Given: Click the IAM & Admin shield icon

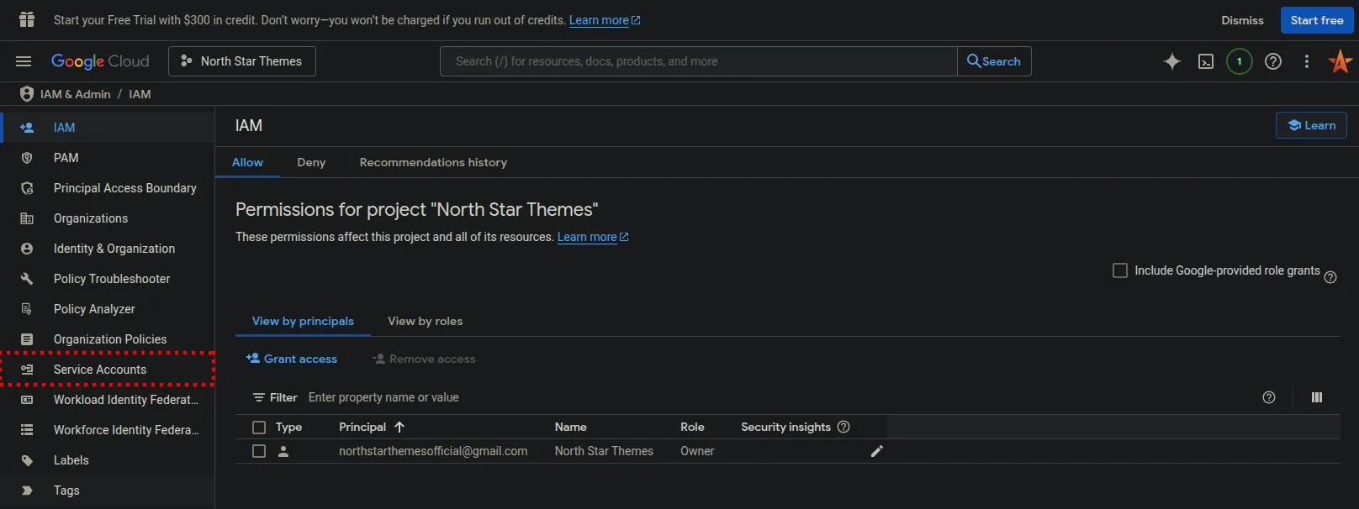Looking at the screenshot, I should [x=26, y=94].
